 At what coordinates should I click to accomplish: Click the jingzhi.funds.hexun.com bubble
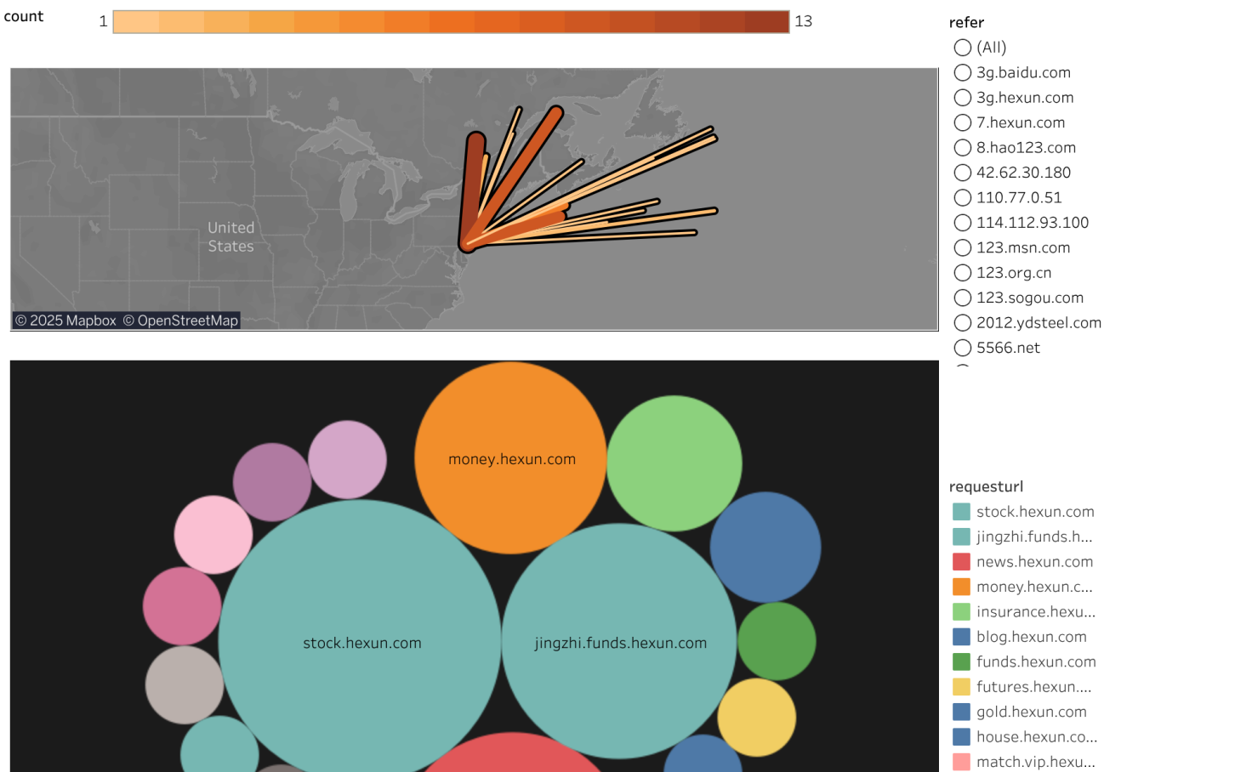tap(619, 641)
